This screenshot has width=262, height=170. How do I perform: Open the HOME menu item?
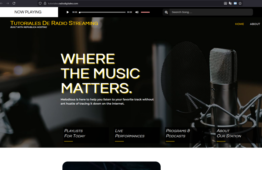pyautogui.click(x=239, y=24)
